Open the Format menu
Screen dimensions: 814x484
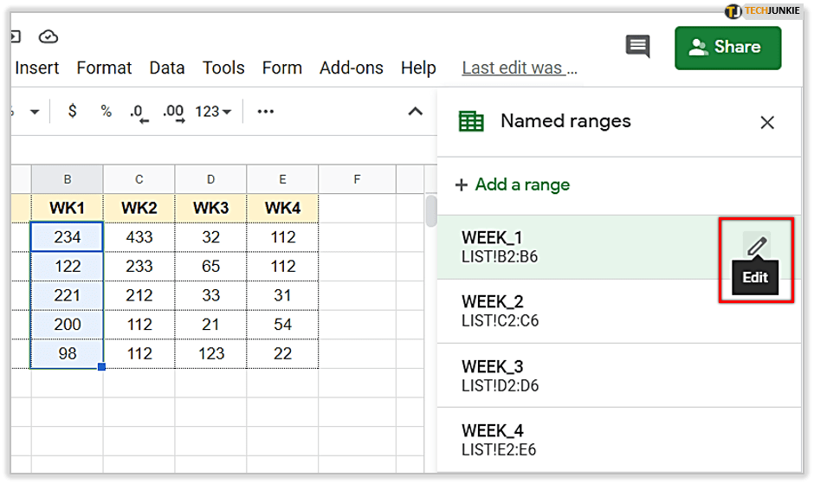tap(104, 68)
